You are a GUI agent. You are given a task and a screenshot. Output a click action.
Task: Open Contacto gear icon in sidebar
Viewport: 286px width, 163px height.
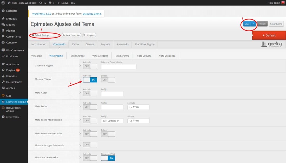pyautogui.click(x=3, y=43)
